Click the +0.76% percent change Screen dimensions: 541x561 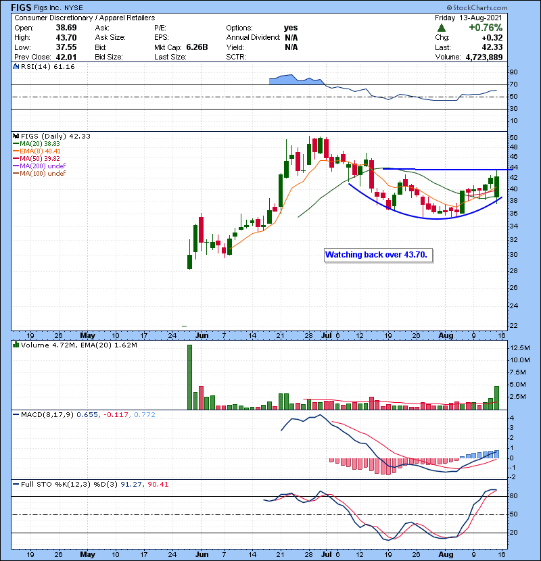pos(486,28)
